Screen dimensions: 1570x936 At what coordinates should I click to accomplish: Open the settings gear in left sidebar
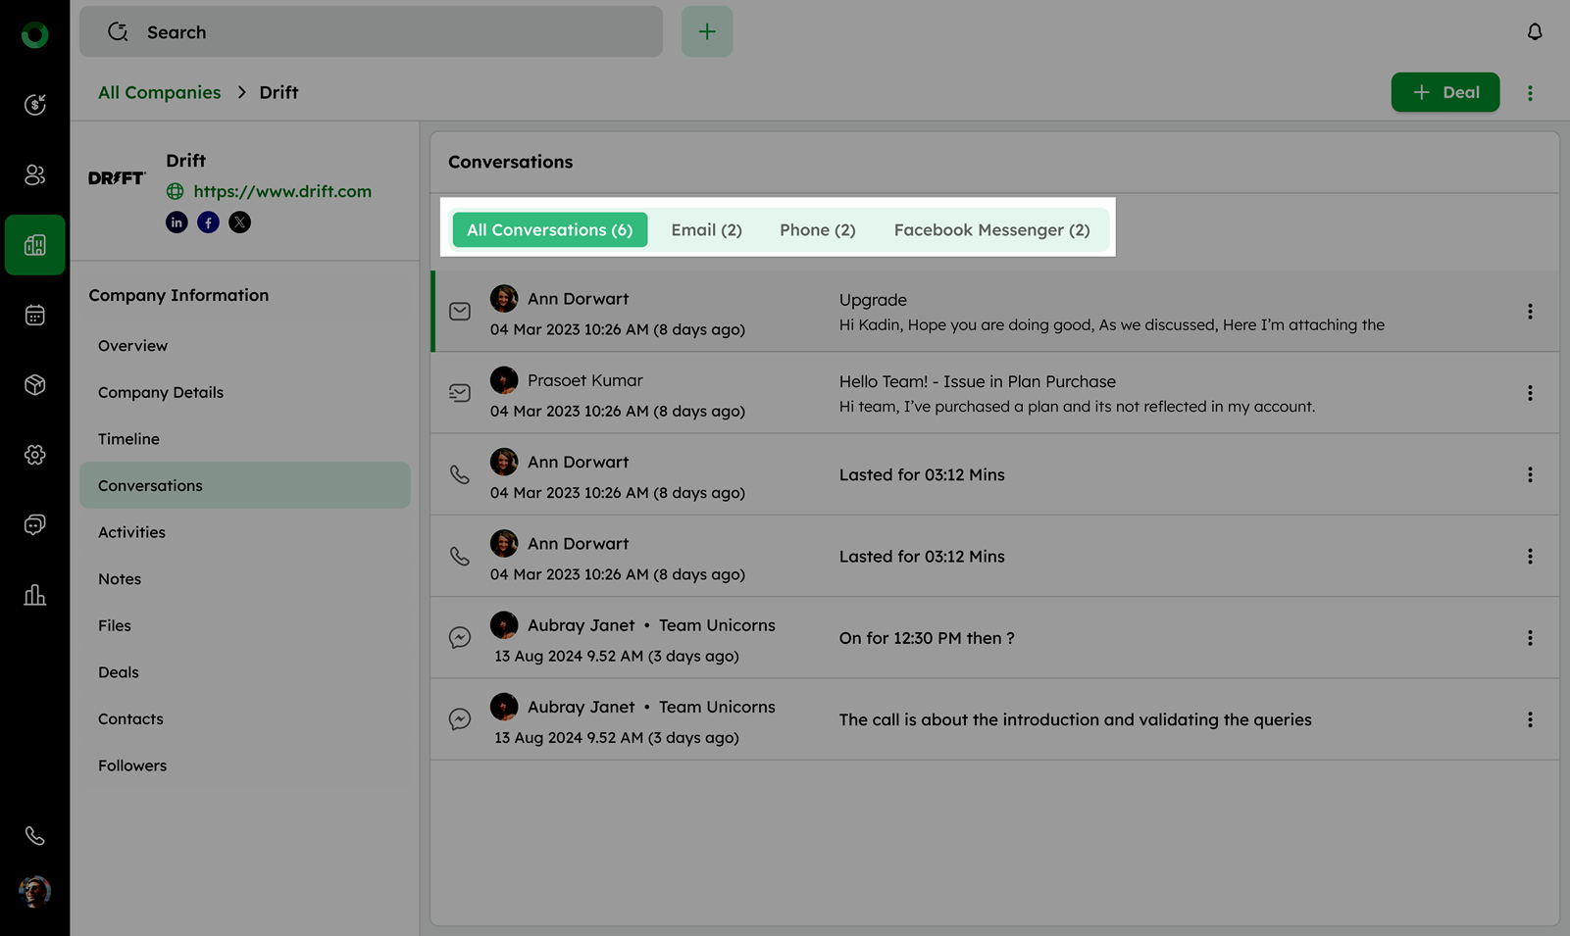pos(34,455)
